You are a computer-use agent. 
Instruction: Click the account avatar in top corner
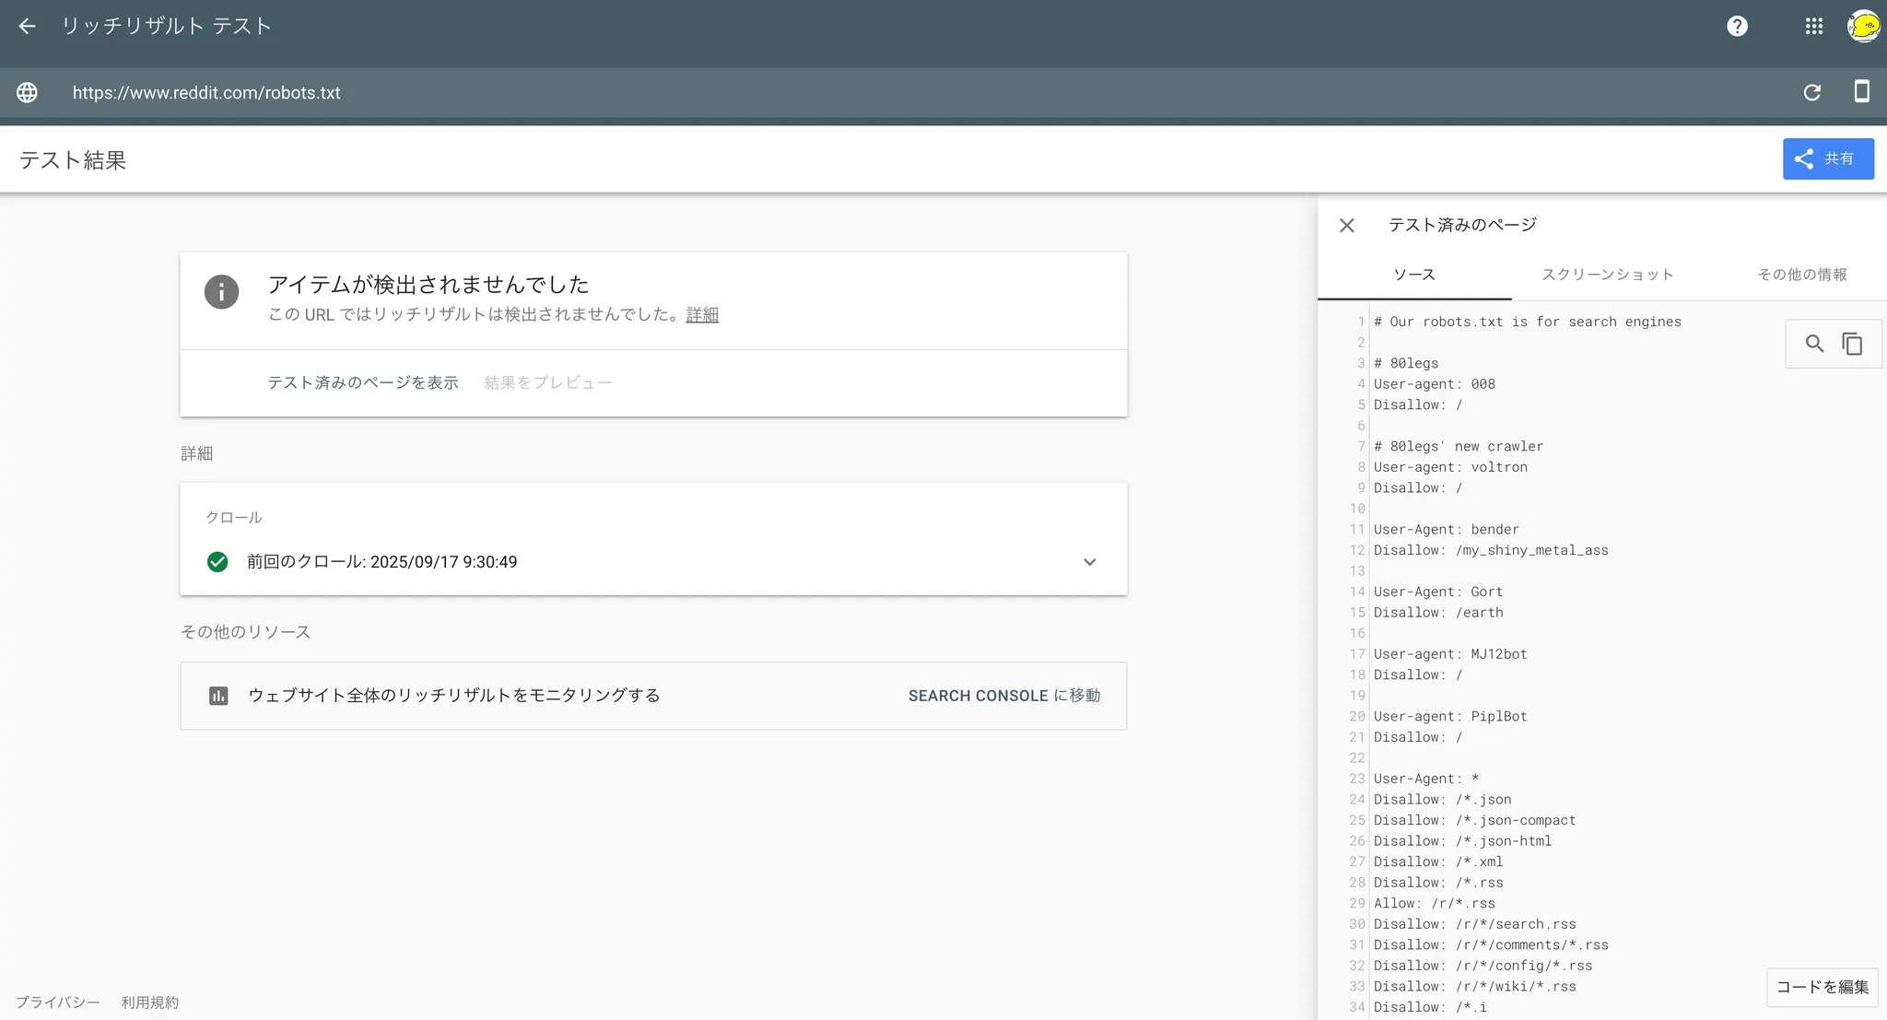(1863, 26)
